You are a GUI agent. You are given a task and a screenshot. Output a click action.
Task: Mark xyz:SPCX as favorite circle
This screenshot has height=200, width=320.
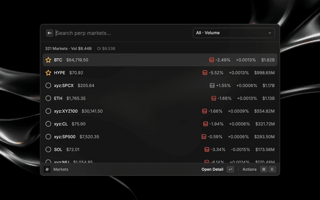(48, 85)
